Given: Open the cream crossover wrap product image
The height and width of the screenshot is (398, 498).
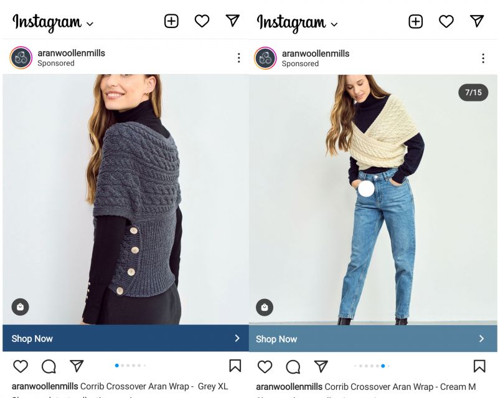Looking at the screenshot, I should pyautogui.click(x=373, y=200).
